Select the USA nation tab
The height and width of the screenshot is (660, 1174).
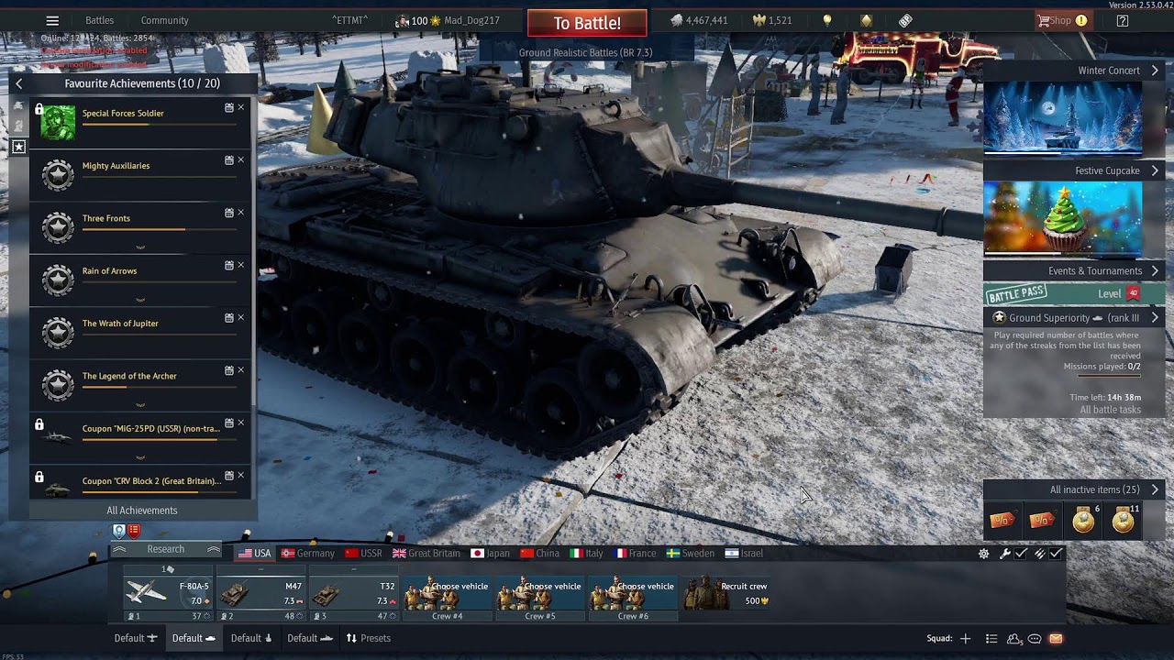(255, 554)
